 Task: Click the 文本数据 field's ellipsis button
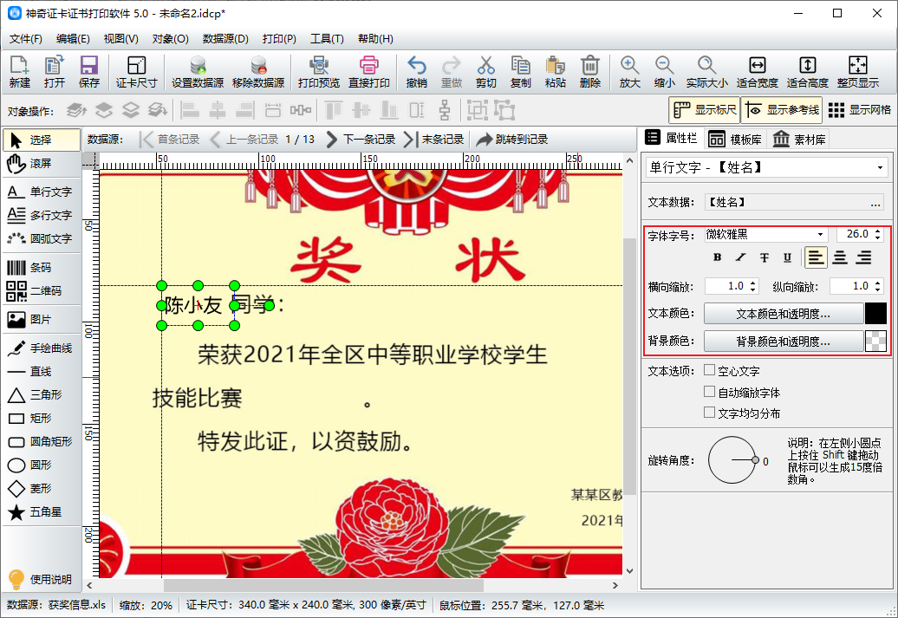pyautogui.click(x=875, y=203)
